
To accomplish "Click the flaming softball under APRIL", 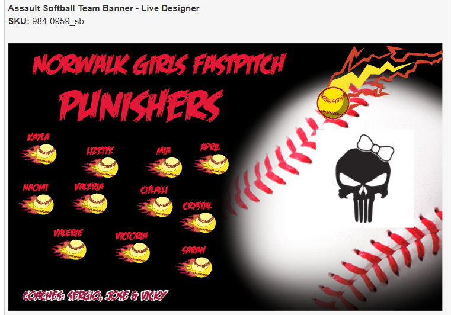I will click(212, 165).
